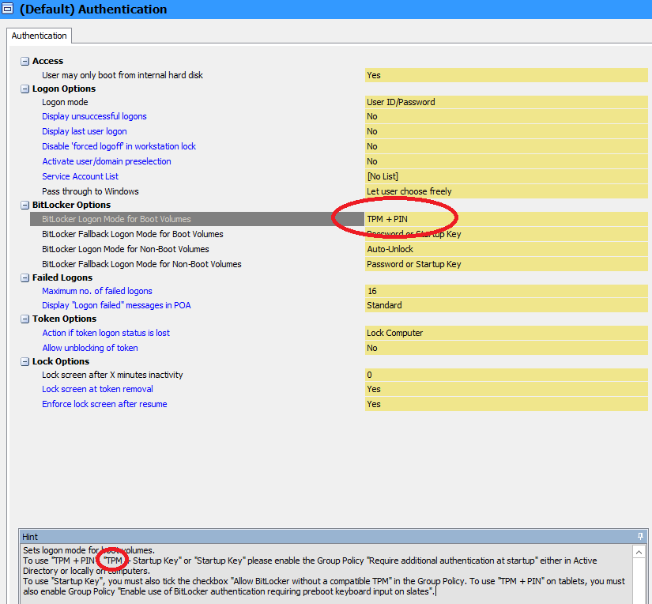This screenshot has height=604, width=652.
Task: Collapse the Logon Options section
Action: 25,89
